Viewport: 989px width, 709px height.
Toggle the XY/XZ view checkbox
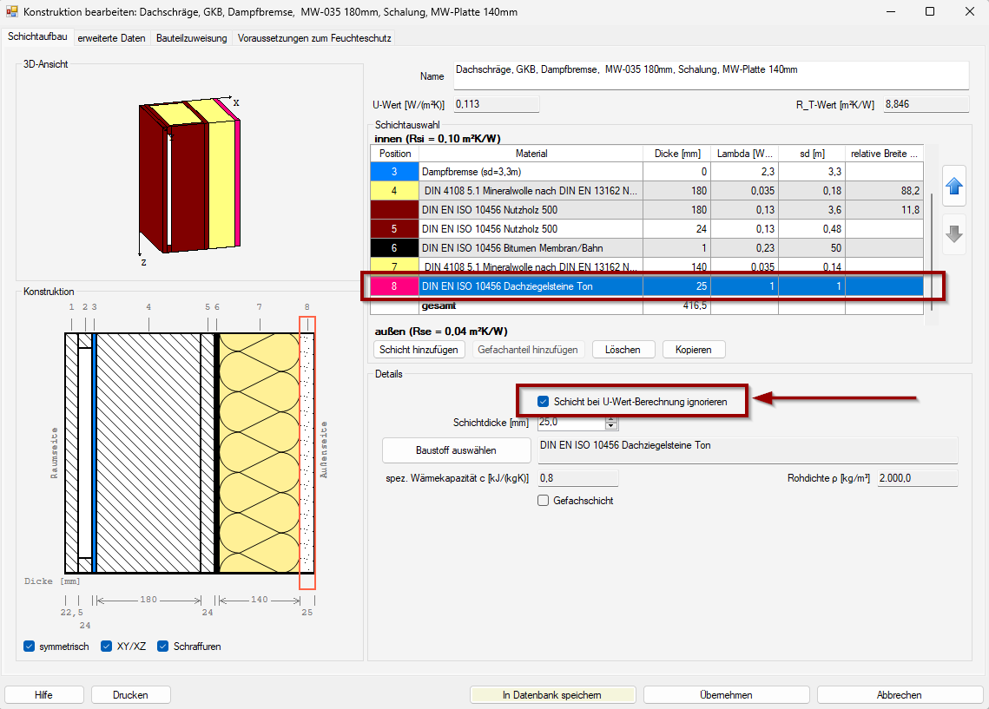107,647
